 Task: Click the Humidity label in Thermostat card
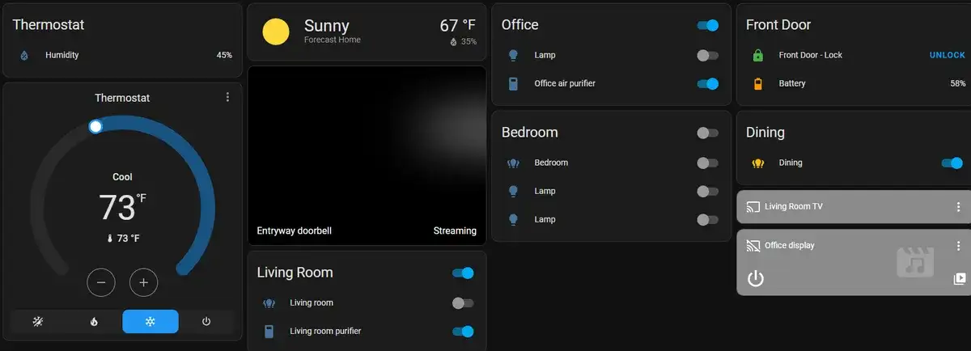(x=62, y=55)
